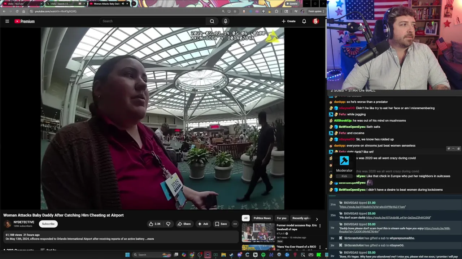Open Steam from the taskbar

coord(231,255)
